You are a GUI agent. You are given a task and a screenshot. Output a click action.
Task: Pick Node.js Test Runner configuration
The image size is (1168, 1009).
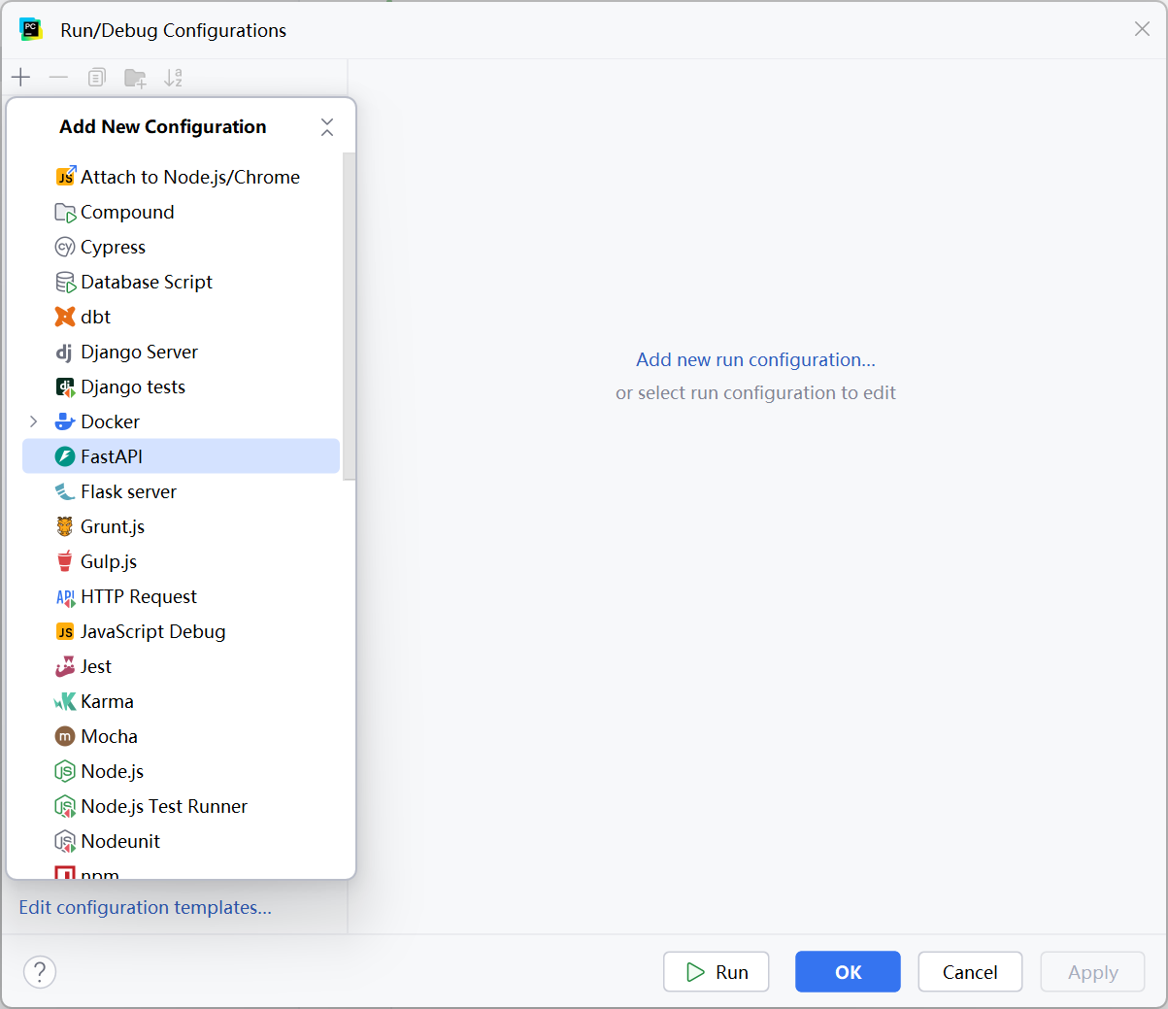(163, 806)
